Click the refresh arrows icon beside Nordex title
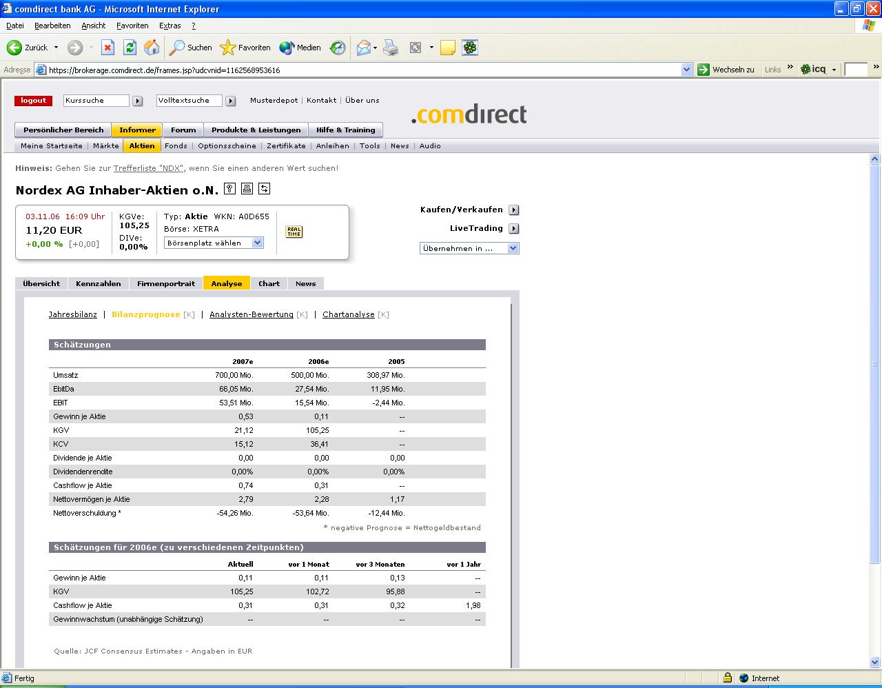 pyautogui.click(x=264, y=189)
